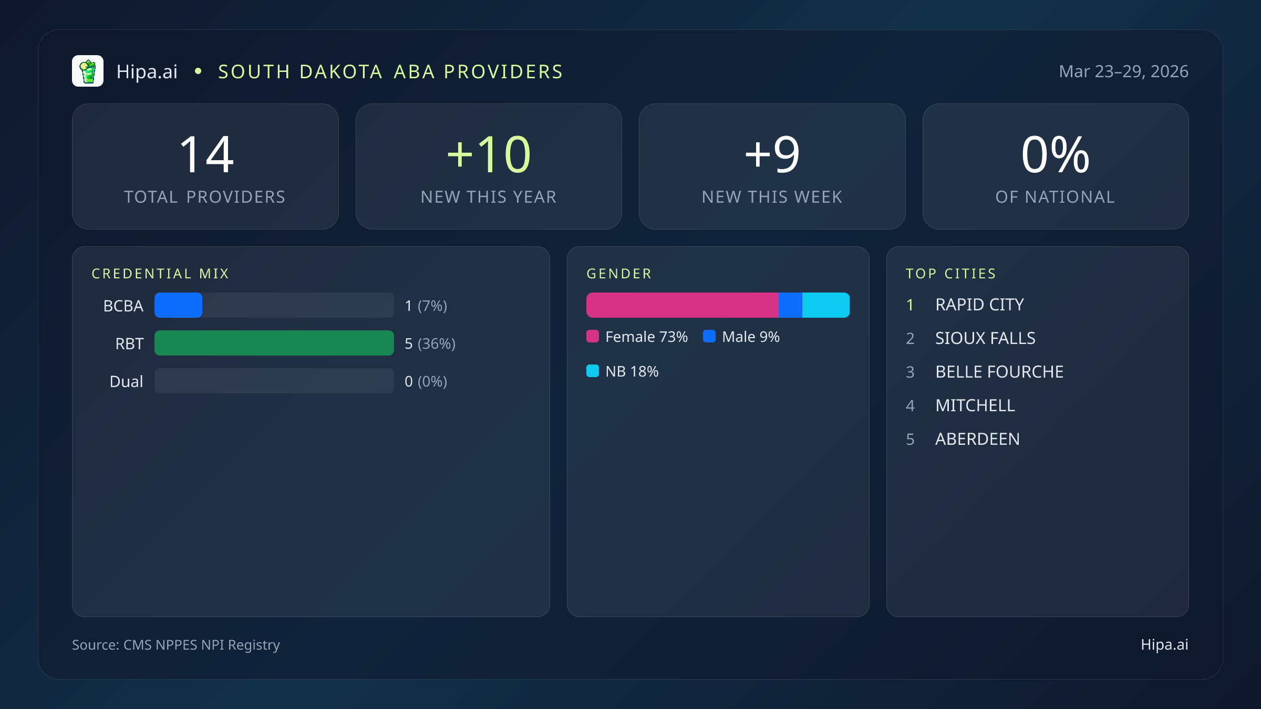The height and width of the screenshot is (709, 1261).
Task: Expand the Top Cities section
Action: click(x=951, y=273)
